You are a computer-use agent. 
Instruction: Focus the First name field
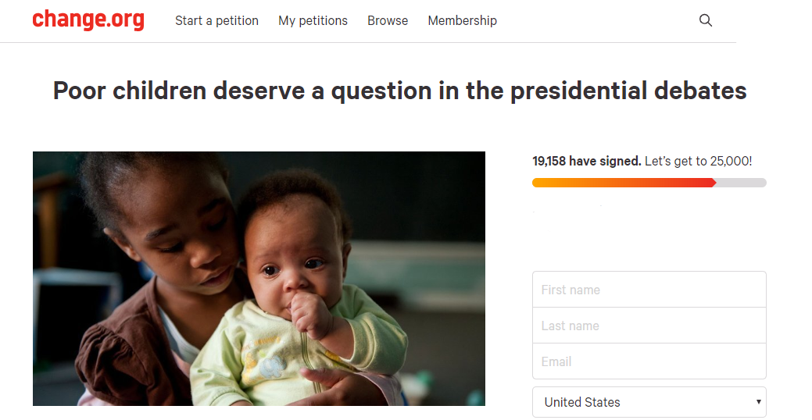point(649,290)
